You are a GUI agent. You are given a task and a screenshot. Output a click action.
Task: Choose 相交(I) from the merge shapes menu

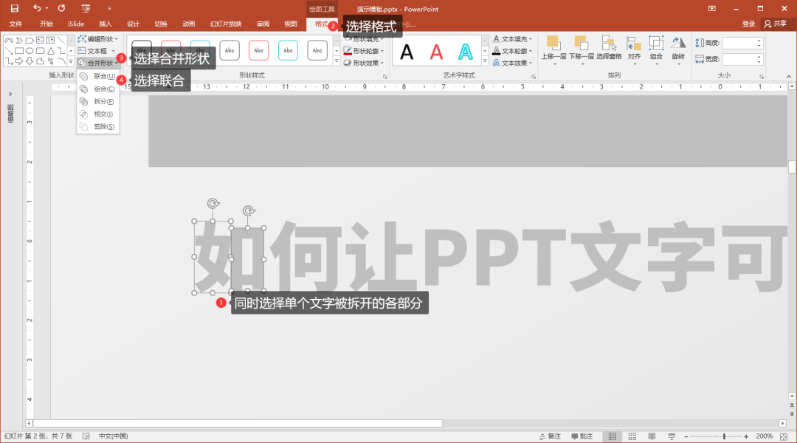point(98,114)
